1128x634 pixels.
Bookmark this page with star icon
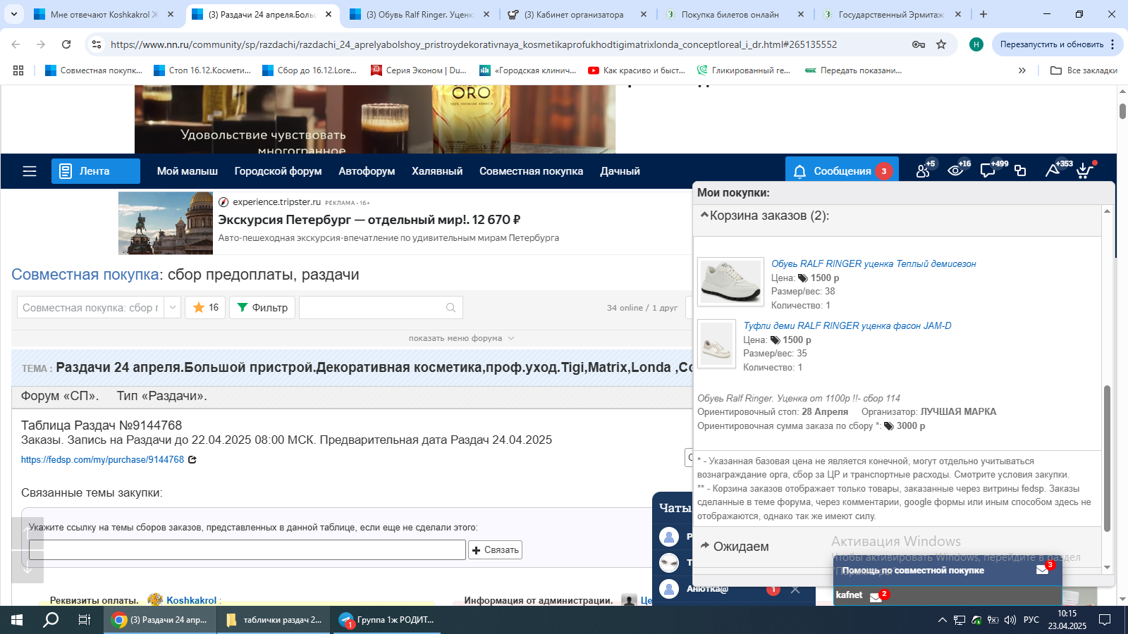[x=941, y=44]
